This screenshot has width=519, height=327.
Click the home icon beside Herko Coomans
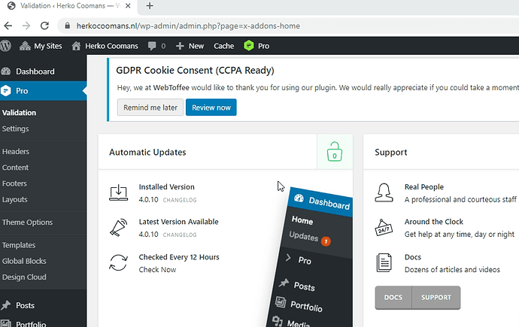[x=76, y=46]
